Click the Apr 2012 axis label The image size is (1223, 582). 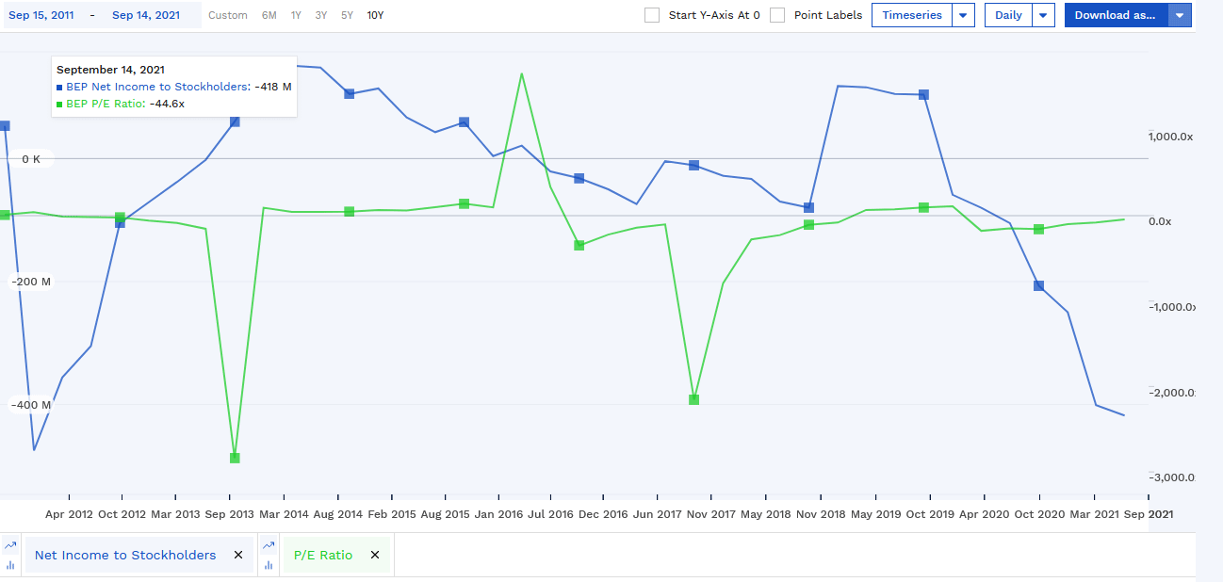click(x=69, y=514)
